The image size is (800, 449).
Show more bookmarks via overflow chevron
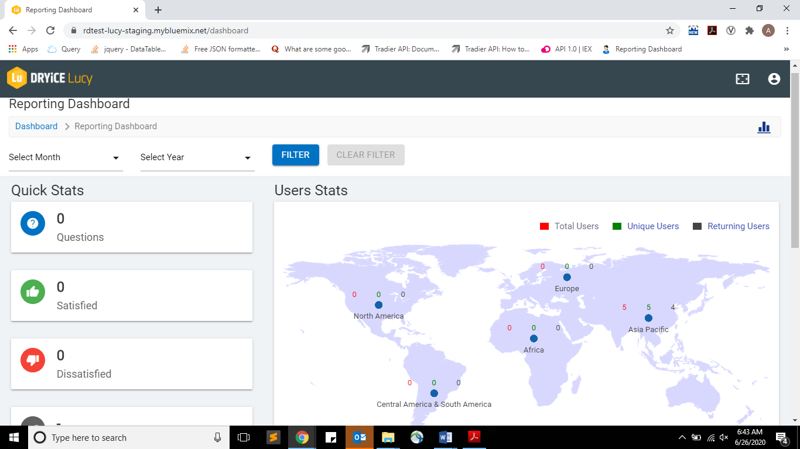coord(786,49)
